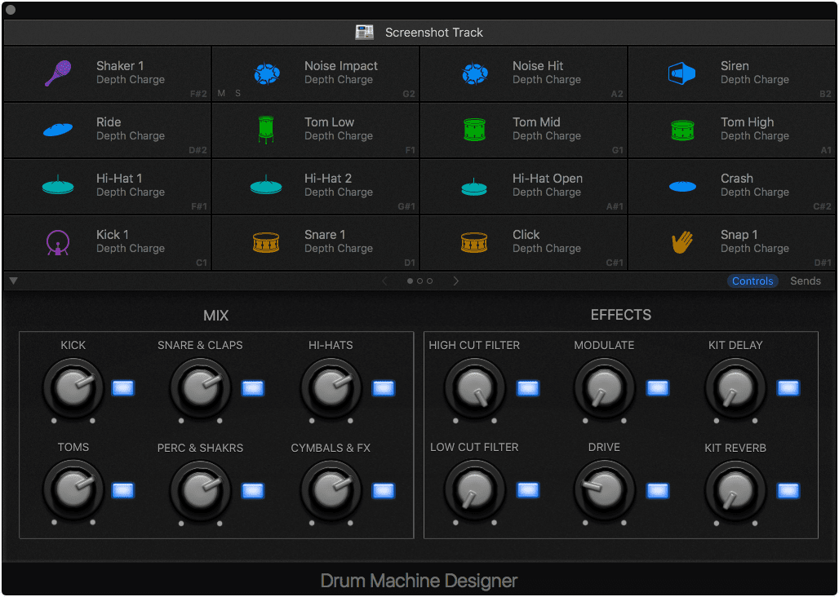Click the Crash cymbal icon
Image resolution: width=839 pixels, height=597 pixels.
pyautogui.click(x=682, y=186)
